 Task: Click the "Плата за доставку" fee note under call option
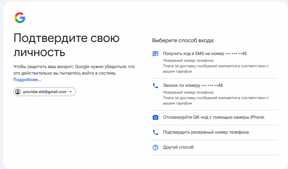click(x=216, y=101)
